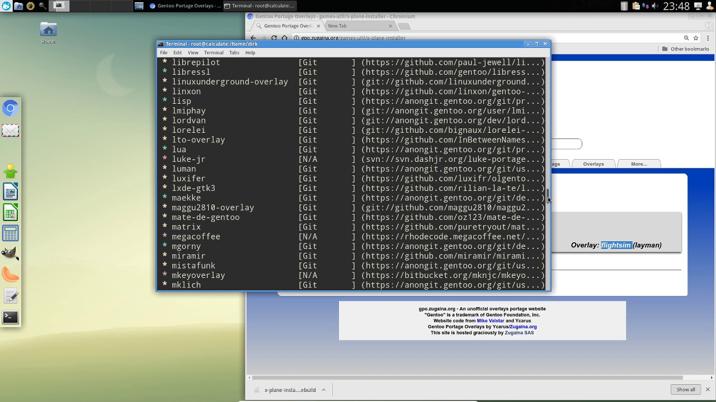
Task: Click the highlighted flightsim overlay text
Action: (x=616, y=245)
